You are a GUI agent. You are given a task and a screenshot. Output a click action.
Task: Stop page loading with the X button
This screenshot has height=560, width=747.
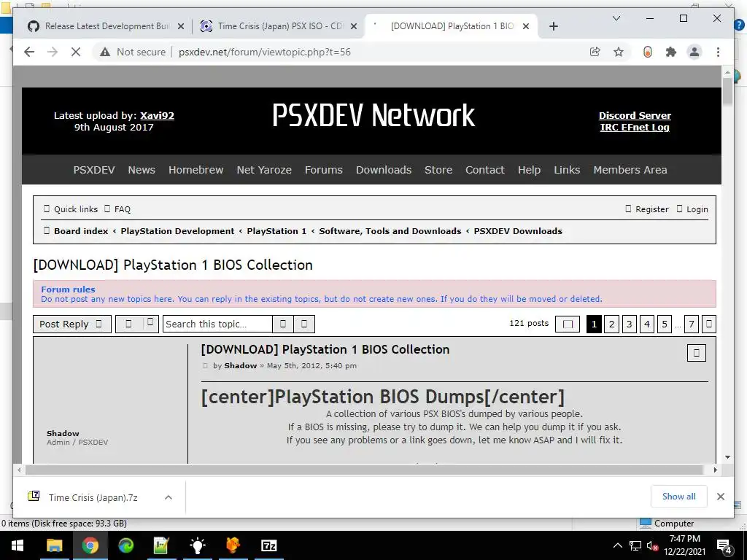pos(76,52)
